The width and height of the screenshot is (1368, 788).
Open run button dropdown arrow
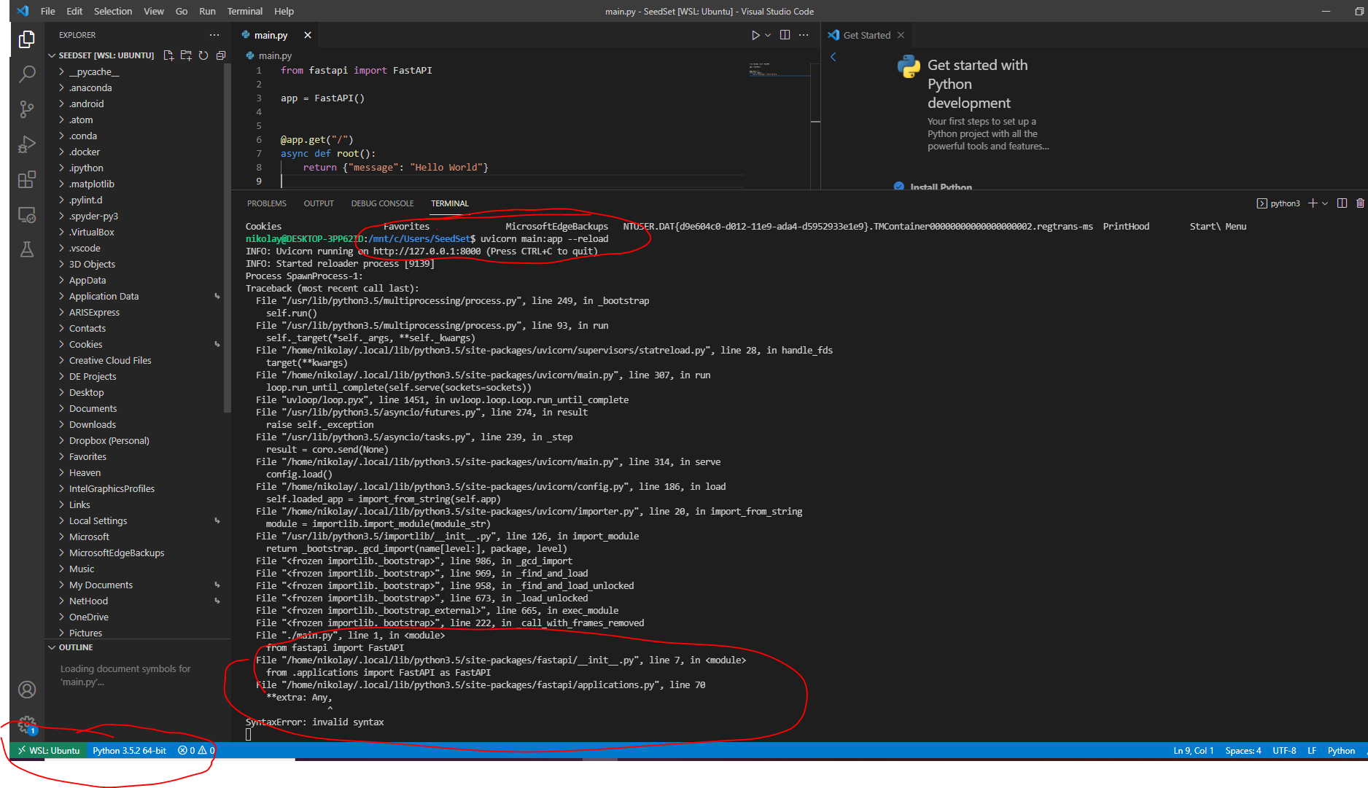pyautogui.click(x=768, y=35)
